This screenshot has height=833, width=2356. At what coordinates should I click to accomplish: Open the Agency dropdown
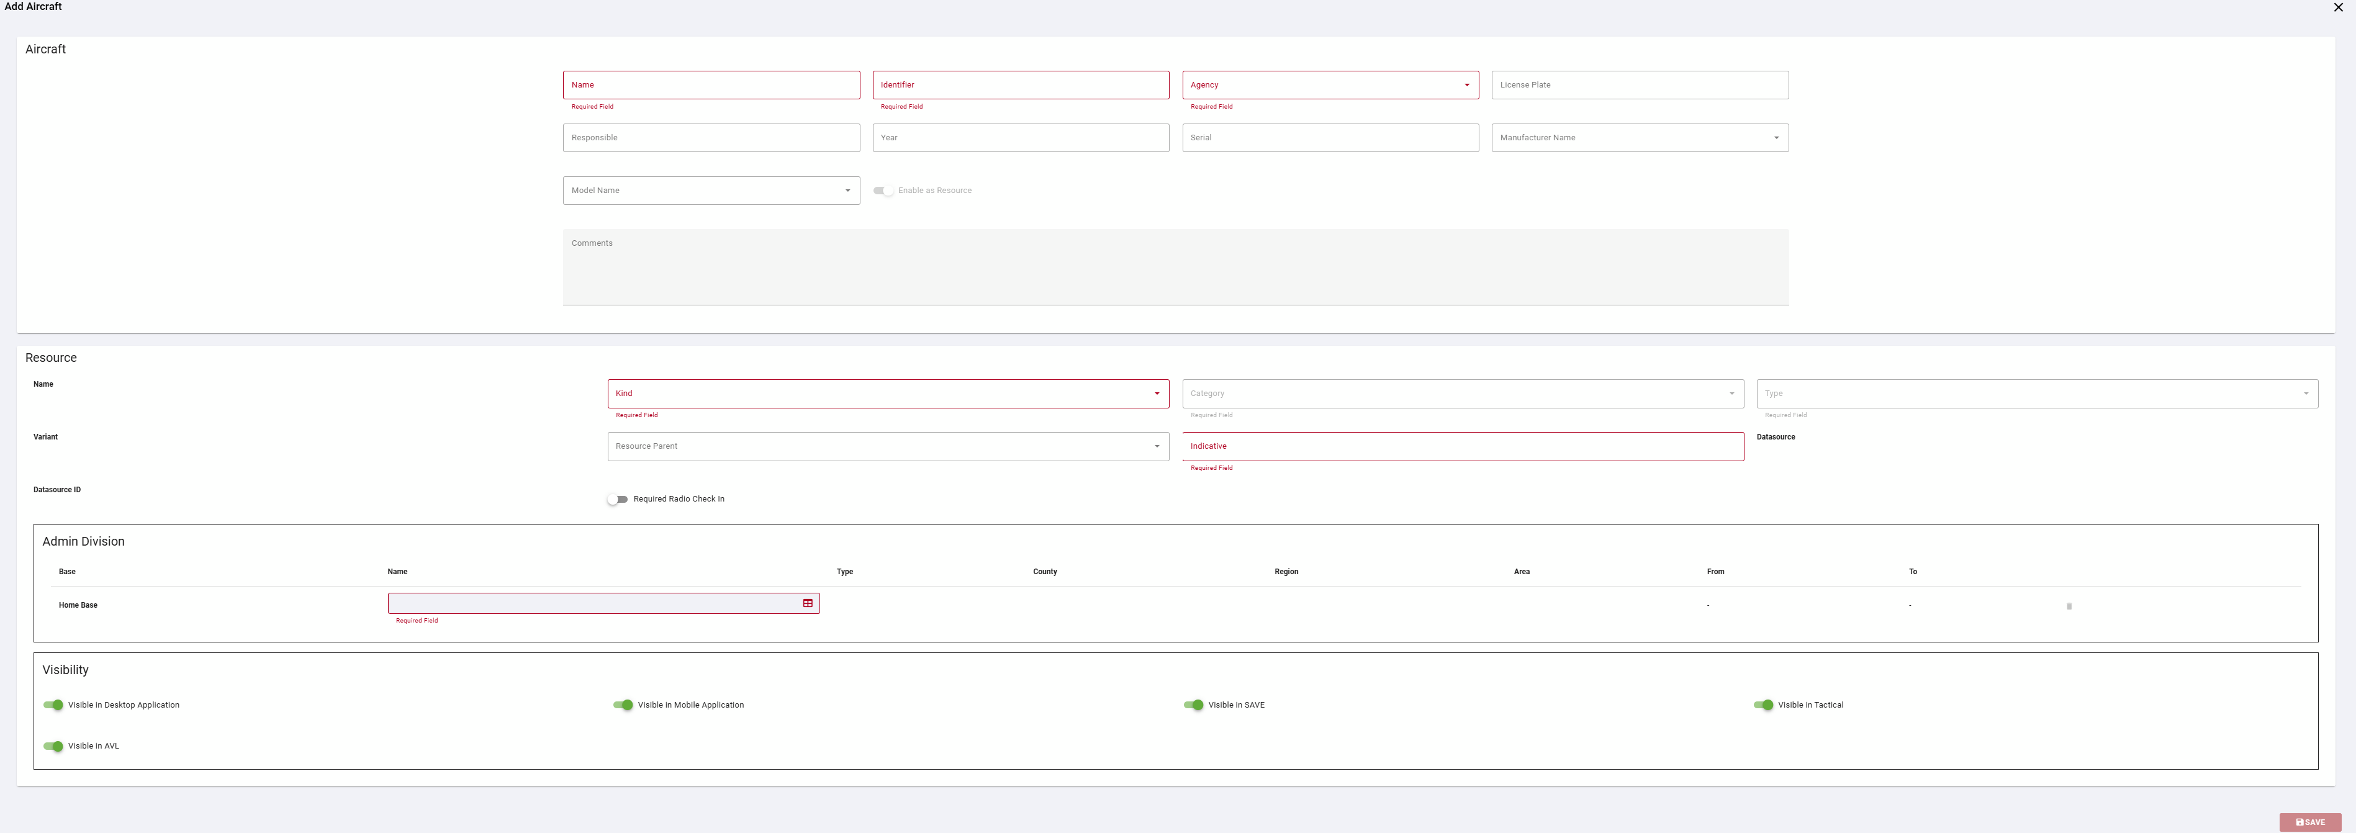[1330, 85]
